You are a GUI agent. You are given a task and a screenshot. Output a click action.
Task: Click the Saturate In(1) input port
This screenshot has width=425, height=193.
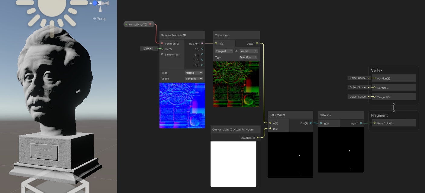click(x=321, y=123)
